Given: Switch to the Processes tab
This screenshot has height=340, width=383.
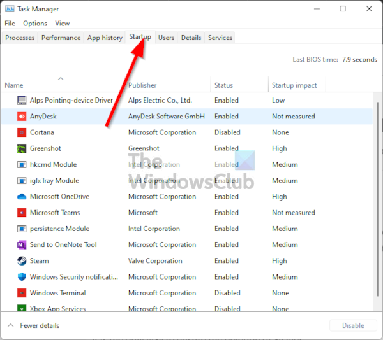Looking at the screenshot, I should [x=20, y=38].
